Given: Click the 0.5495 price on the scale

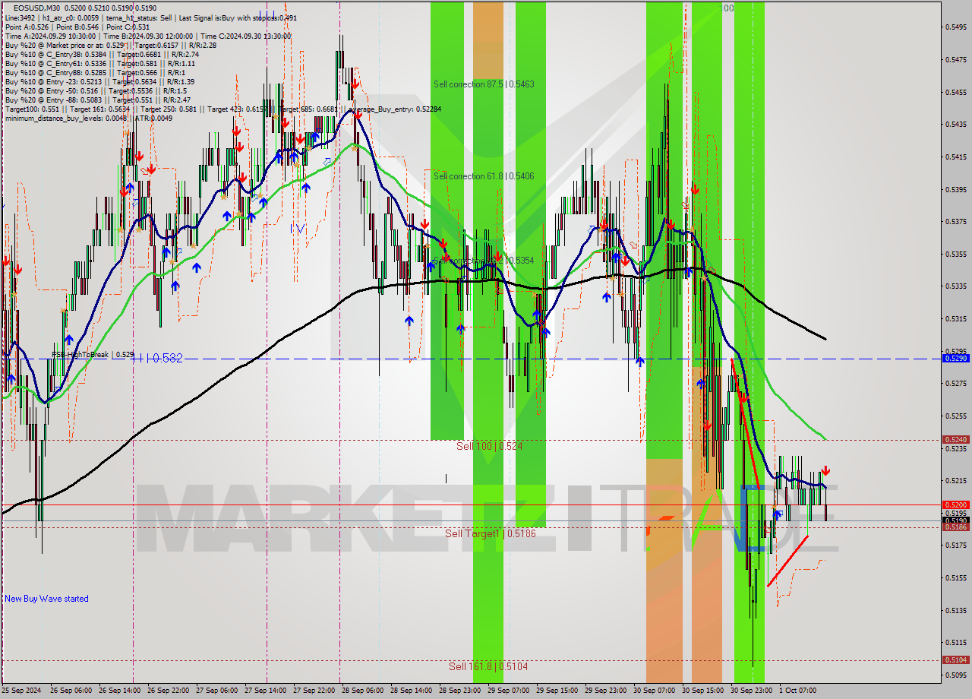Looking at the screenshot, I should [955, 27].
